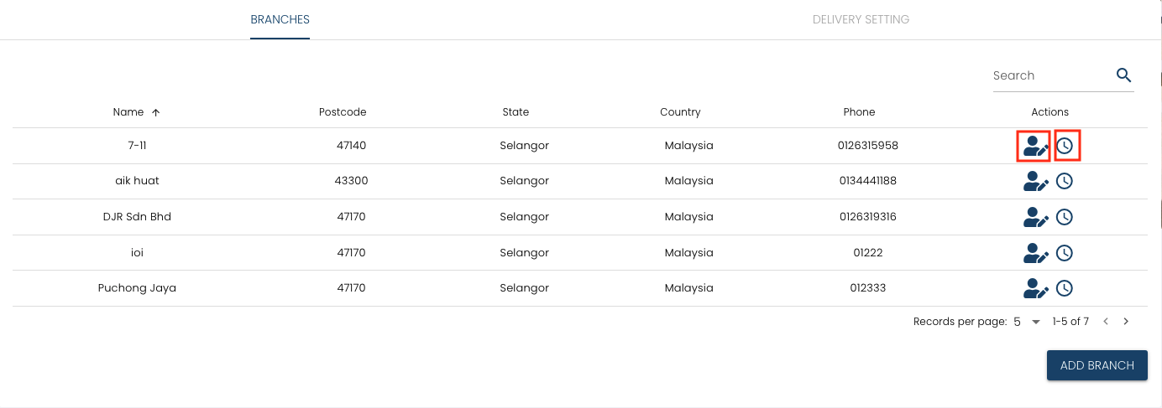This screenshot has width=1162, height=408.
Task: Open clock icon for ioi branch
Action: tap(1065, 252)
